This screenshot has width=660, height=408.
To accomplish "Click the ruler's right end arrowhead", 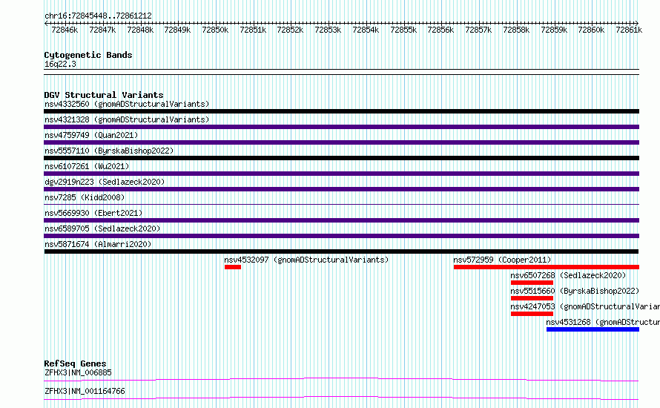I will point(637,23).
